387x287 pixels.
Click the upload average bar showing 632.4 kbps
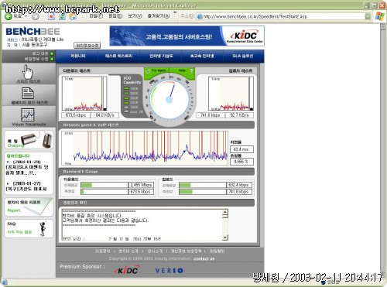[x=203, y=185]
